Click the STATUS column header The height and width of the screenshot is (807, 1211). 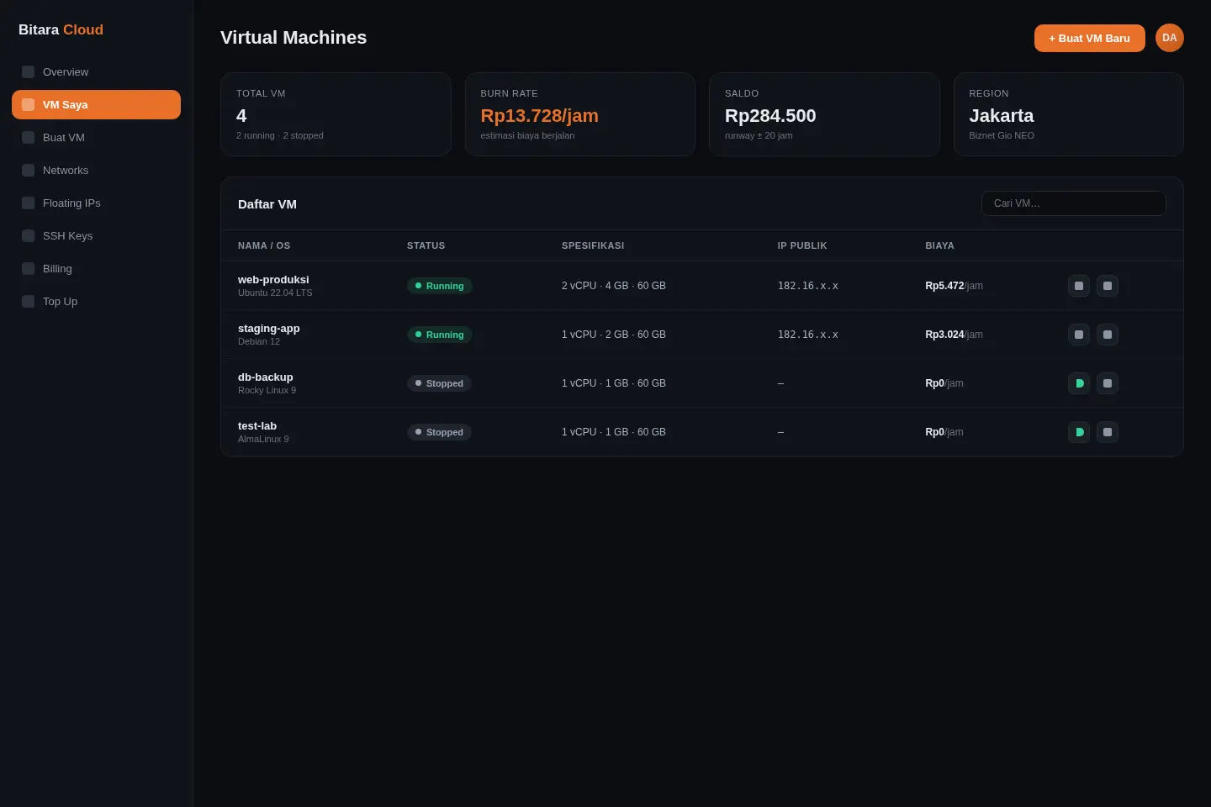tap(426, 245)
